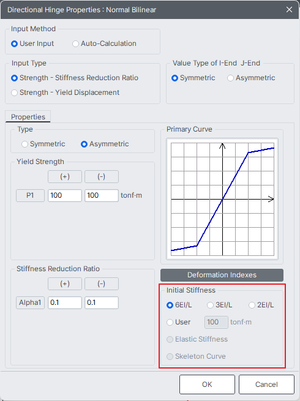The height and width of the screenshot is (401, 300).
Task: Select Auto-Calculation input method
Action: tap(104, 43)
